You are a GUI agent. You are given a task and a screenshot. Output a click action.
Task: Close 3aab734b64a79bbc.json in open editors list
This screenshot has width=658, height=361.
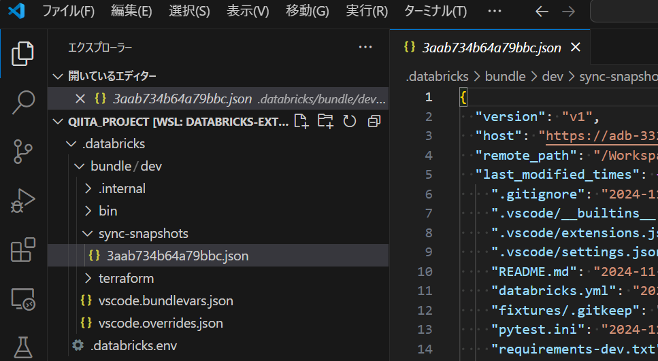(x=80, y=99)
